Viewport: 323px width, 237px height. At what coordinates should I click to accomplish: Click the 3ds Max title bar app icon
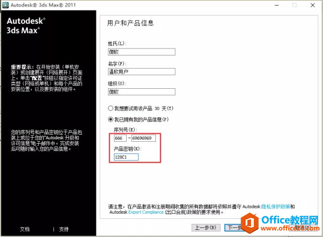point(6,5)
